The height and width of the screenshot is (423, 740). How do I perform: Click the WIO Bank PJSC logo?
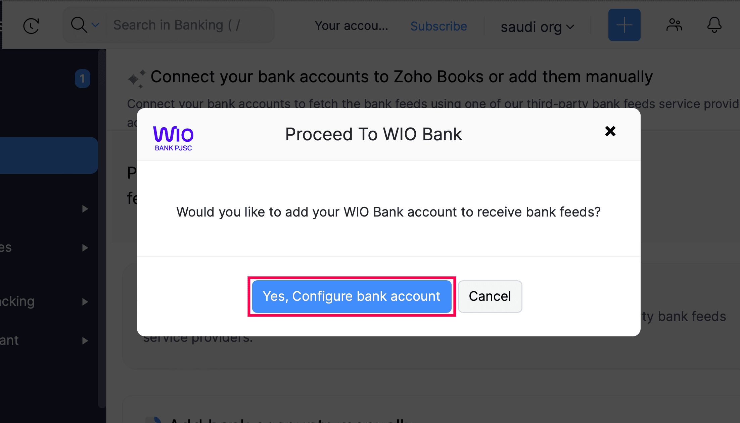coord(173,138)
